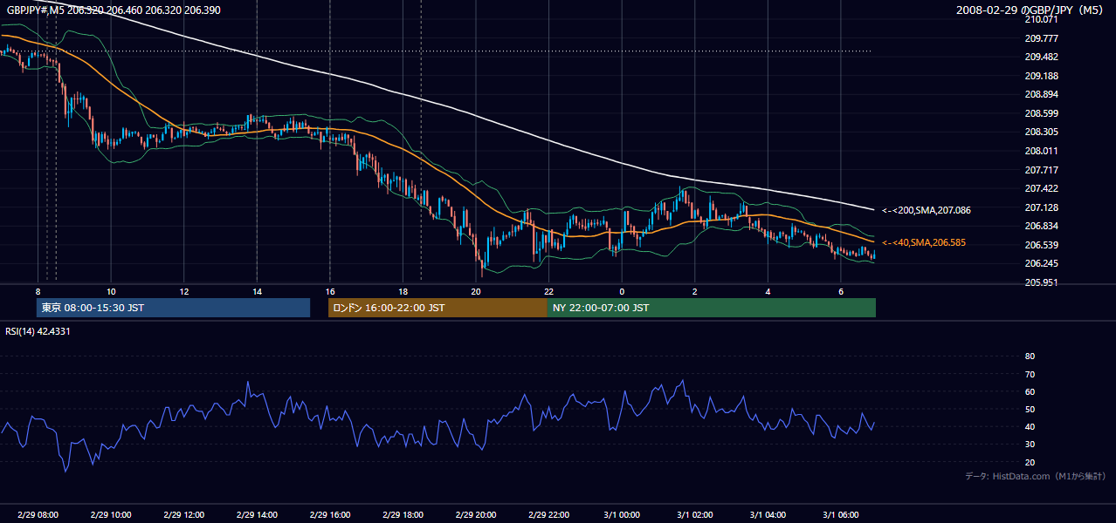This screenshot has height=523, width=1116.
Task: Click hour label 8 under price chart
Action: (x=38, y=291)
